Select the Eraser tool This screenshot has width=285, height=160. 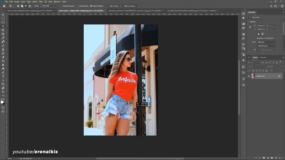(3, 57)
